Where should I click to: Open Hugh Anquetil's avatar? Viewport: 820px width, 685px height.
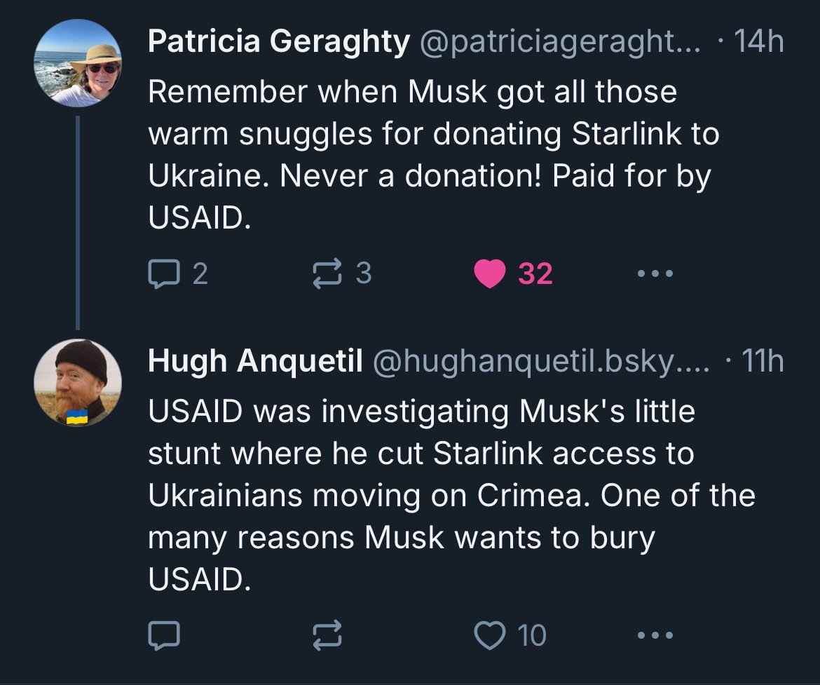(78, 383)
